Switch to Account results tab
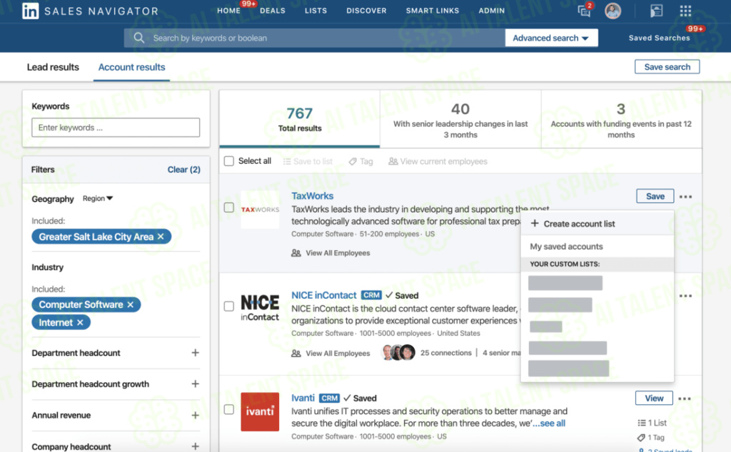Viewport: 731px width, 452px height. coord(131,67)
